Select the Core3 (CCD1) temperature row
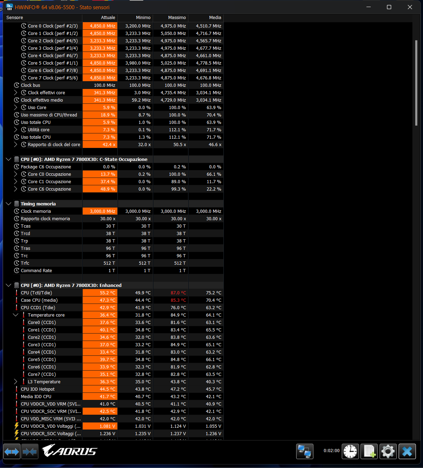Screen dimensions: 423x468 pyautogui.click(x=113, y=344)
